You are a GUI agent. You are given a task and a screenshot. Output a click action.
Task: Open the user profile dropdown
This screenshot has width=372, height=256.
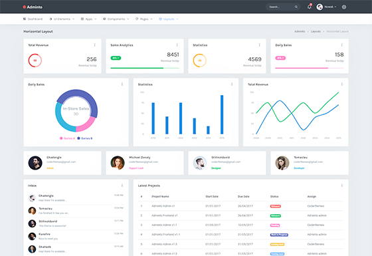[x=326, y=7]
